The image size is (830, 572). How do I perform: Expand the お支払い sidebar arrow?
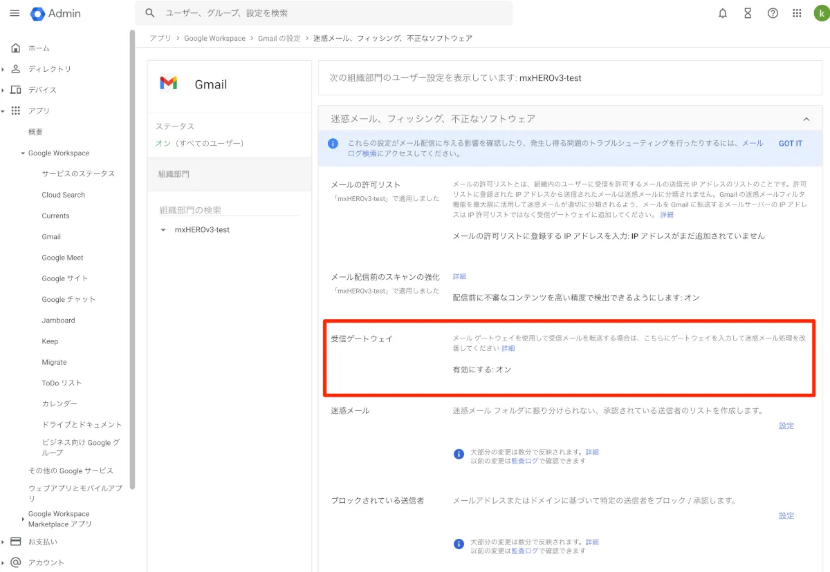3,542
